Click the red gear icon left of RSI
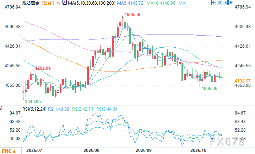This screenshot has height=154, width=255. pos(1,108)
